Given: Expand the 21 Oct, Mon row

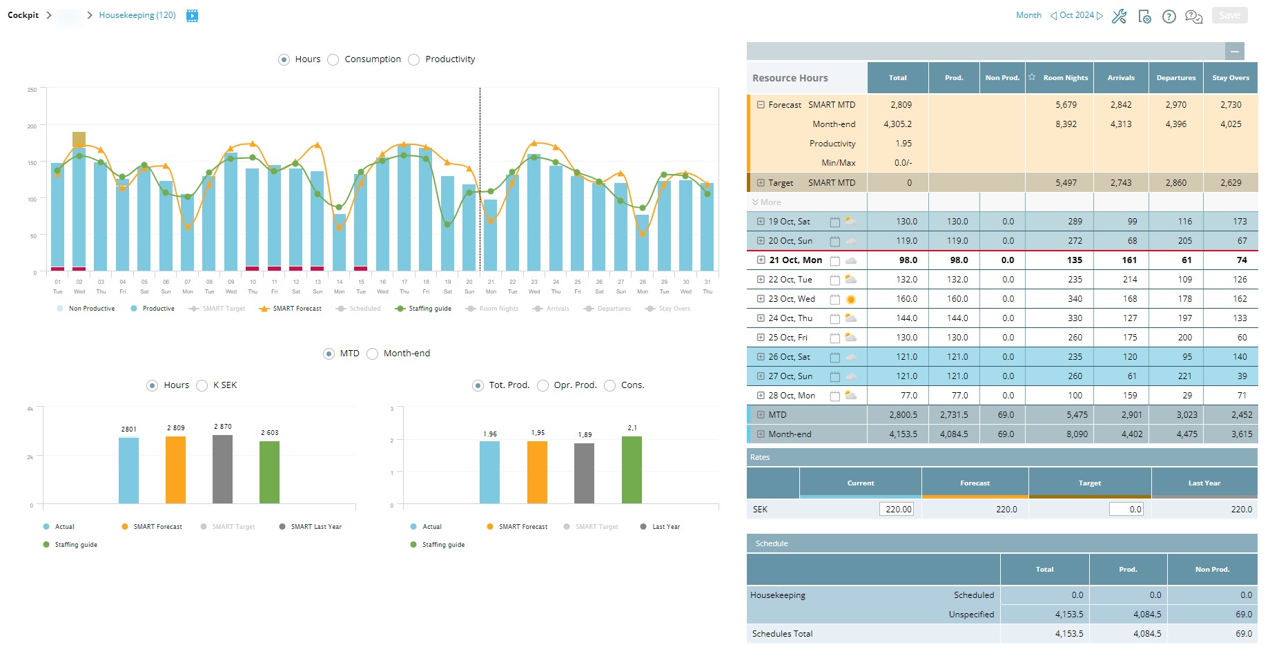Looking at the screenshot, I should pos(761,260).
